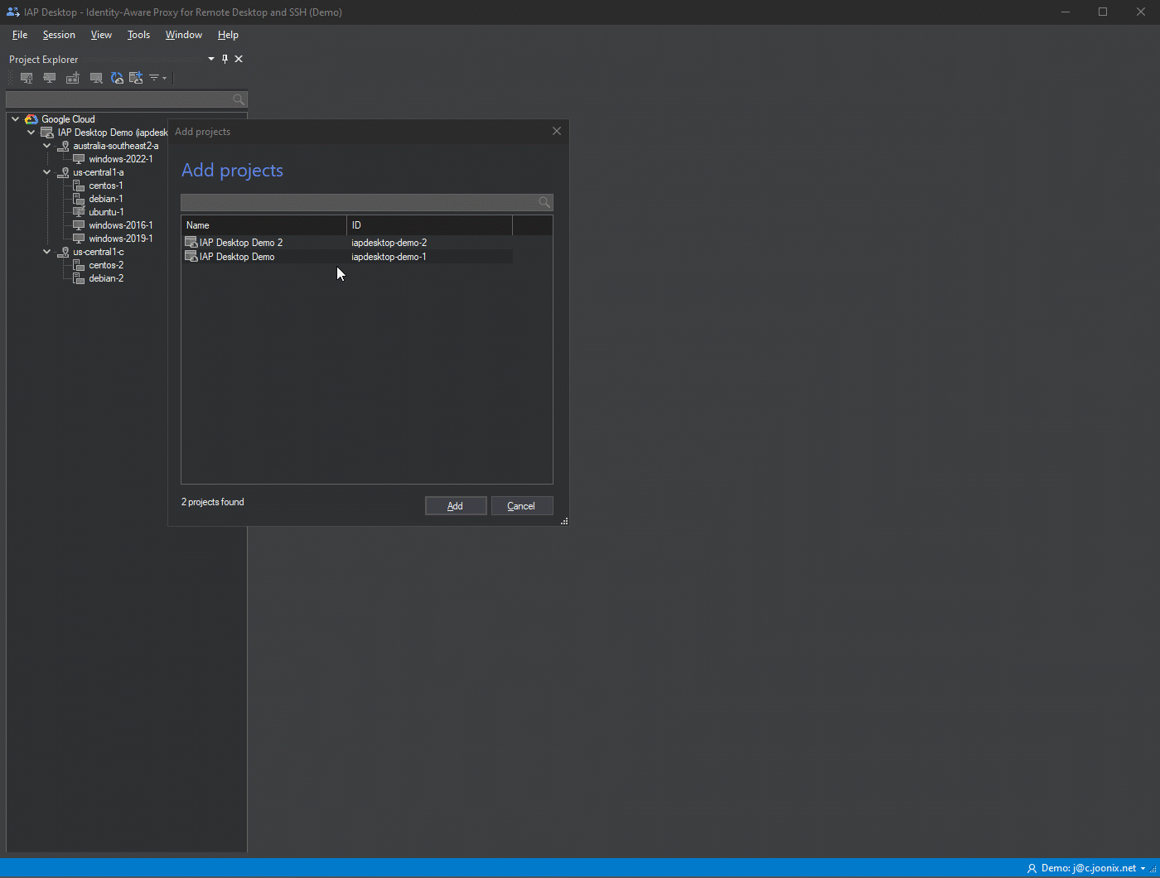Click the IAP Desktop Demo 2 project icon in list

[191, 243]
